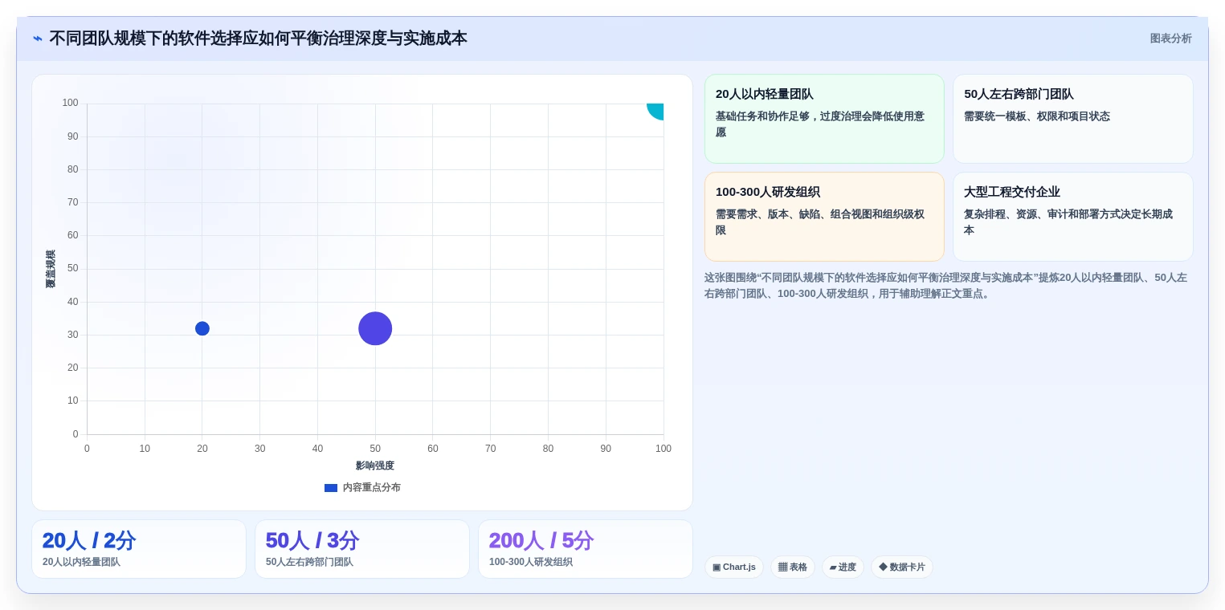The width and height of the screenshot is (1225, 610).
Task: Click the 进度 tag chip
Action: point(843,567)
